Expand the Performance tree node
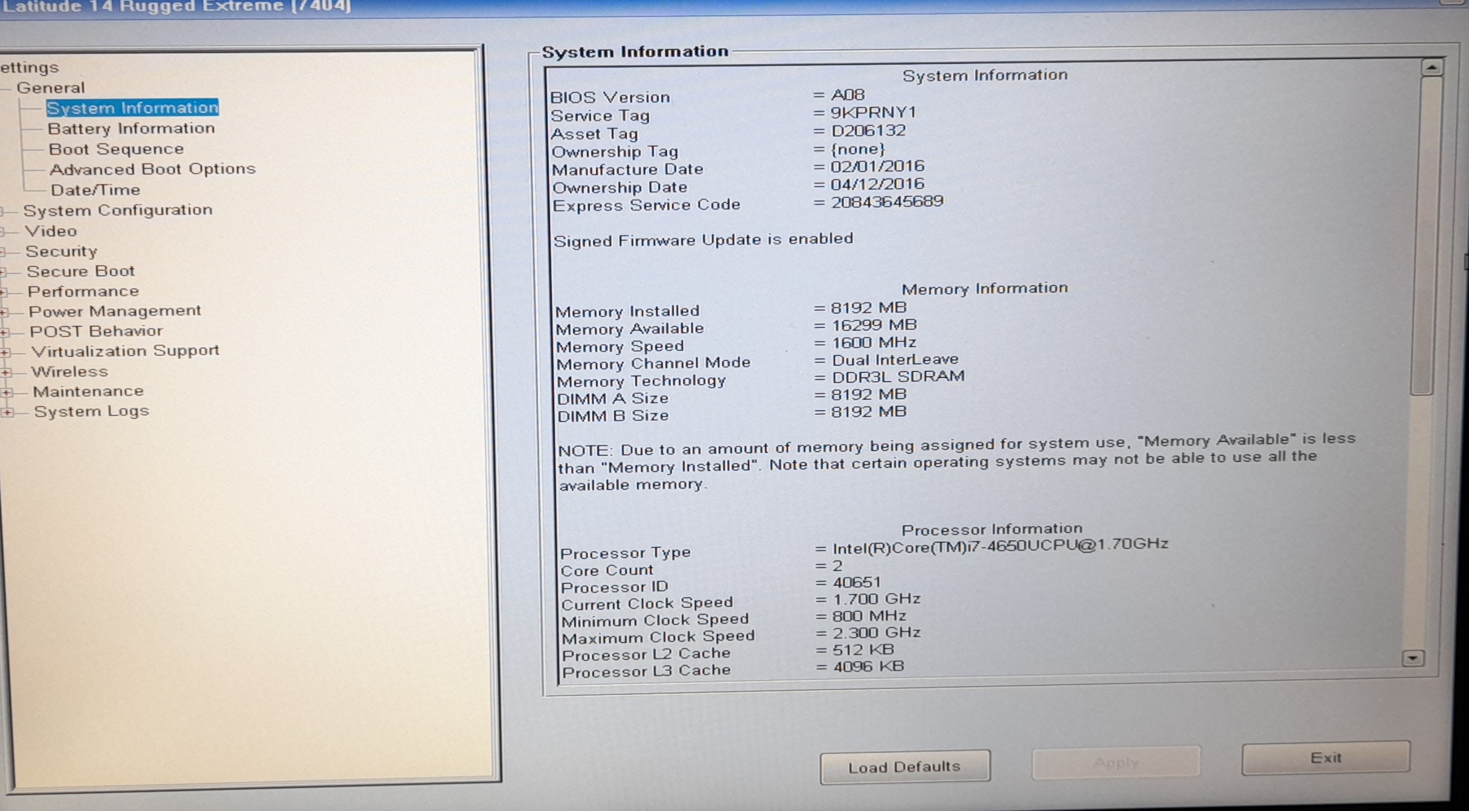This screenshot has width=1469, height=811. point(4,292)
